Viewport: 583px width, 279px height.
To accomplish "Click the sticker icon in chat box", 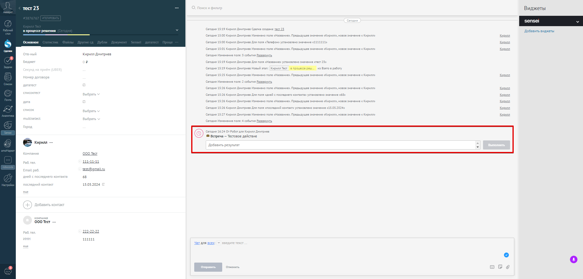I will click(x=500, y=267).
